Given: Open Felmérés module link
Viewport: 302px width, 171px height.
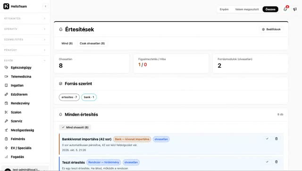Looking at the screenshot, I should pos(18,139).
